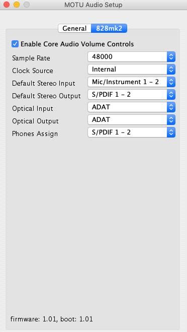Open the Optical Output ADAT dropdown

(131, 120)
